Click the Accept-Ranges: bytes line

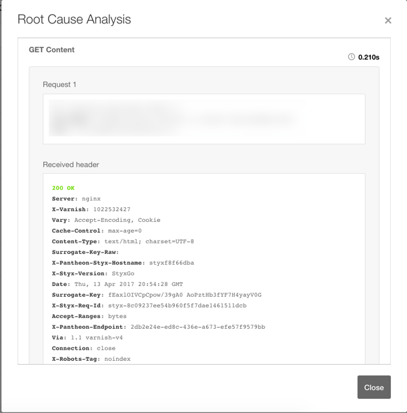89,316
